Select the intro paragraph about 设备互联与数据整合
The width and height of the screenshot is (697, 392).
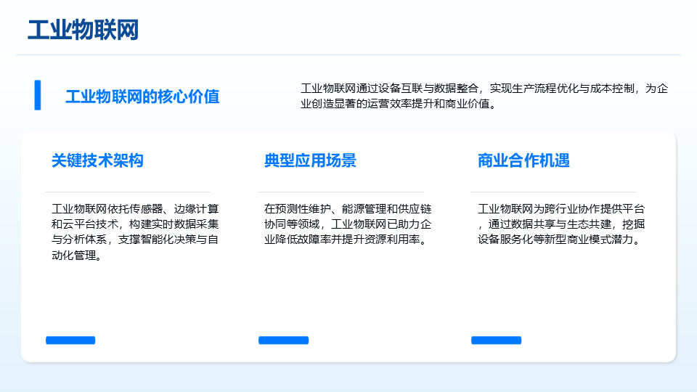(x=483, y=96)
